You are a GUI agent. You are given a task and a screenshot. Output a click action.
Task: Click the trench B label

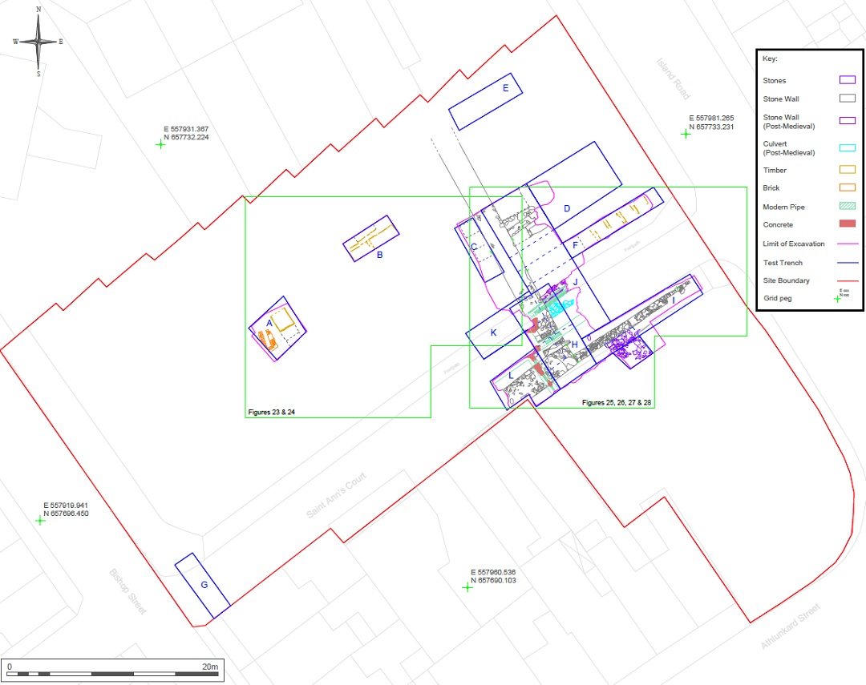(380, 256)
